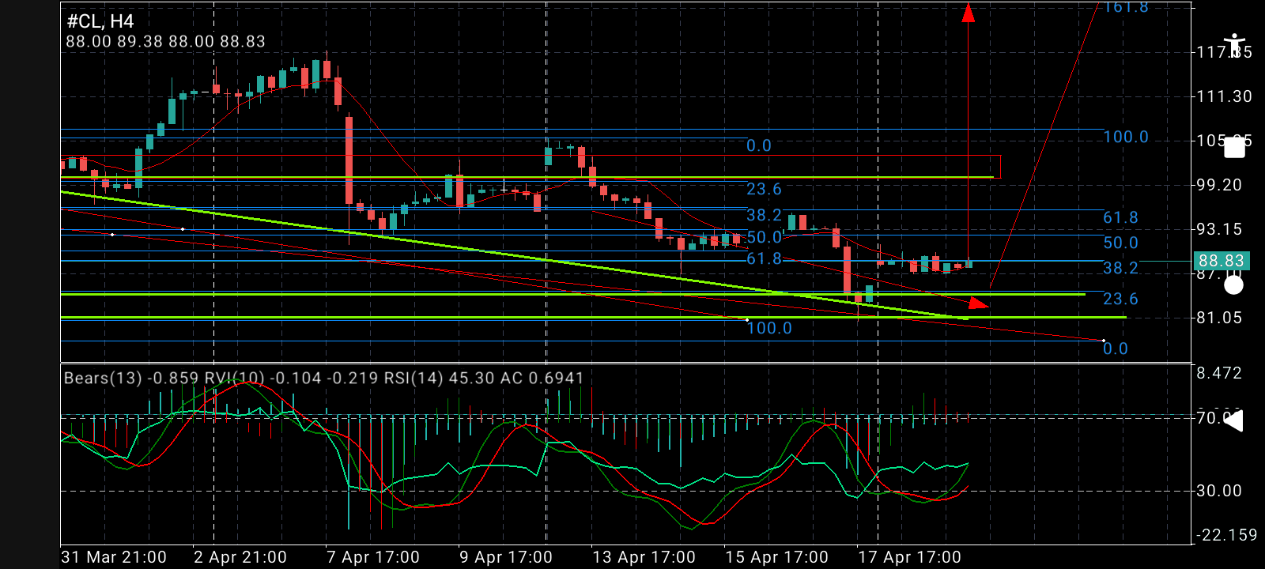Tap the OHLC values 88.00 89.38 88.00 88.83
Screen dimensions: 1265x569
[x=165, y=41]
